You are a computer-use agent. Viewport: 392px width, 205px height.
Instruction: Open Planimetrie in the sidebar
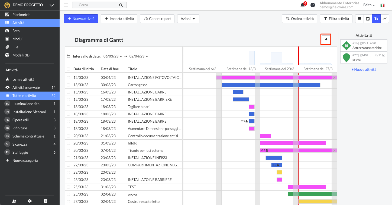tap(21, 15)
